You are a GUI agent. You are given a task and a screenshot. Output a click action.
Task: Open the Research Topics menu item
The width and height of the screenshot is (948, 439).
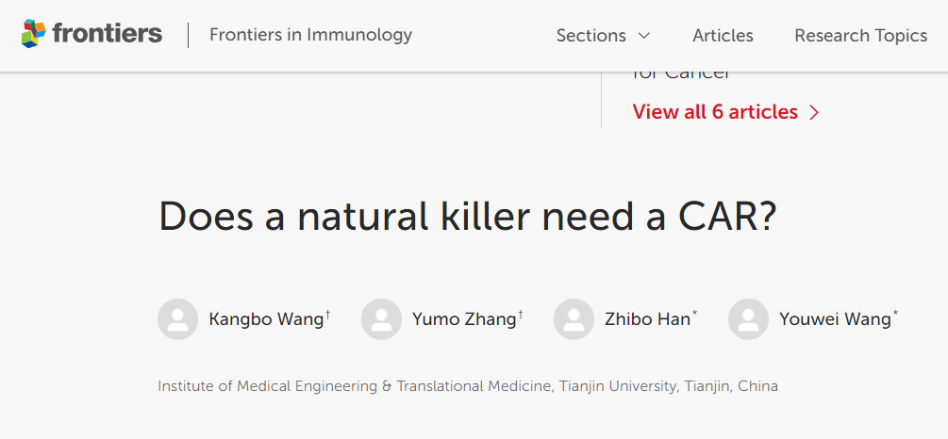(x=861, y=36)
